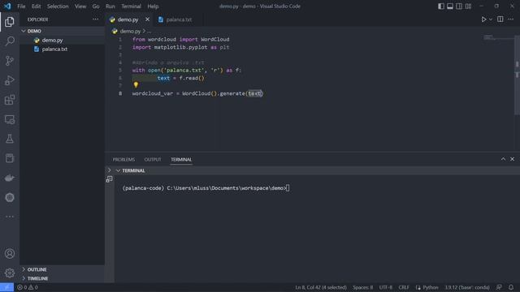The height and width of the screenshot is (292, 520).
Task: Close the demo.py editor tab
Action: coord(147,19)
